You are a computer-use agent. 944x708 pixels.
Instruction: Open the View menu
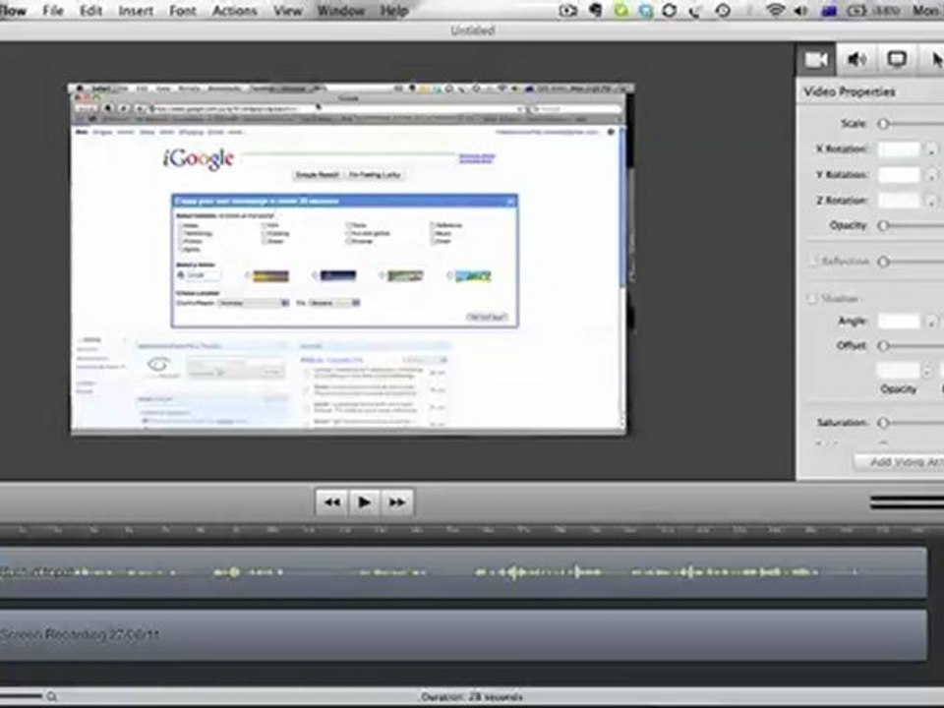click(288, 10)
